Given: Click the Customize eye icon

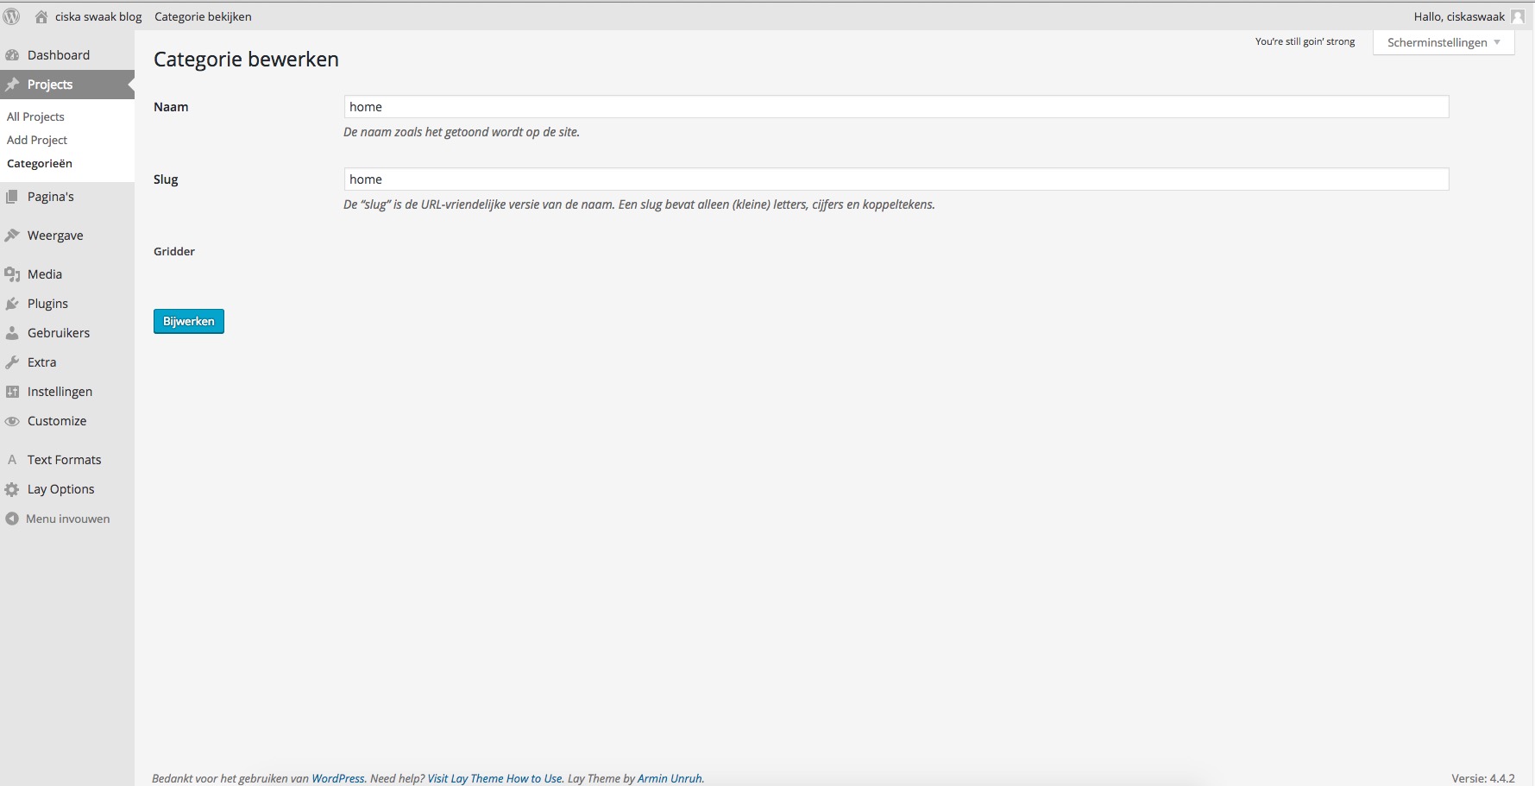Looking at the screenshot, I should 12,421.
